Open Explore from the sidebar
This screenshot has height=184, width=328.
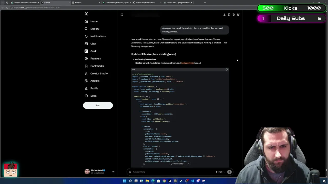pos(92,29)
